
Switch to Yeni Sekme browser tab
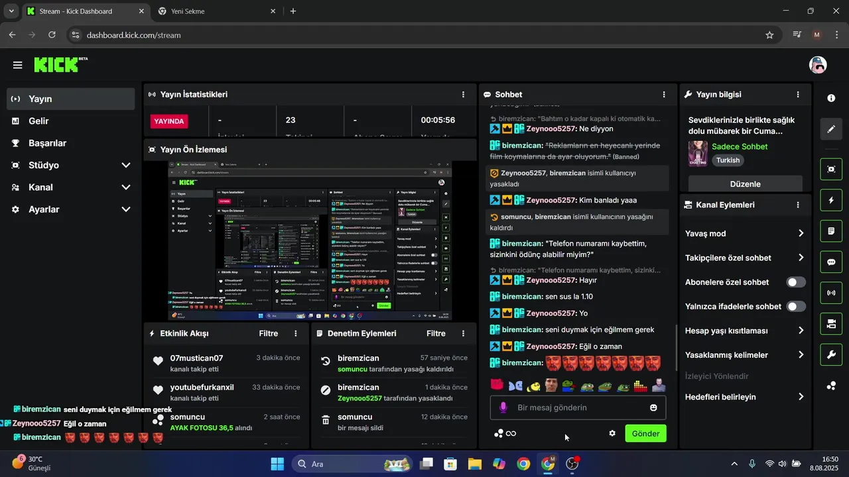[x=217, y=11]
